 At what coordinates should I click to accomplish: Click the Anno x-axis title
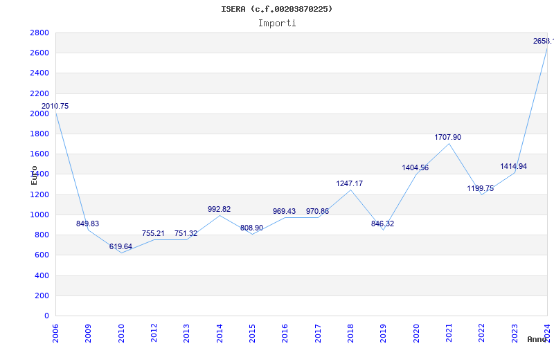537,339
